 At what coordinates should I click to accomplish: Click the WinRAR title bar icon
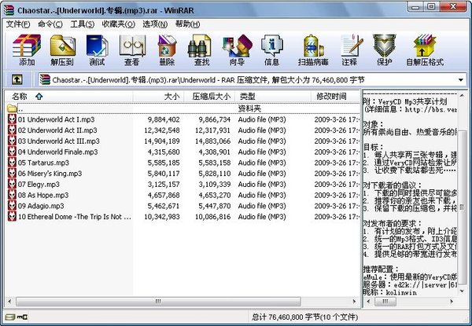click(9, 10)
